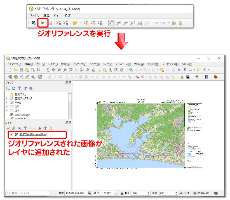Click identify features icon in QGIS toolbar
230x200 pixels.
[x=131, y=70]
